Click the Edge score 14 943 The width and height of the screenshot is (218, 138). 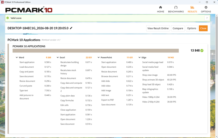tap(171, 58)
